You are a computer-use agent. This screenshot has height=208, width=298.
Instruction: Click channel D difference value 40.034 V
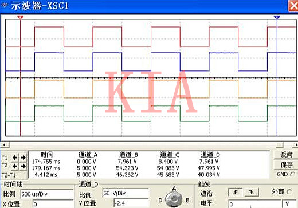[209, 175]
